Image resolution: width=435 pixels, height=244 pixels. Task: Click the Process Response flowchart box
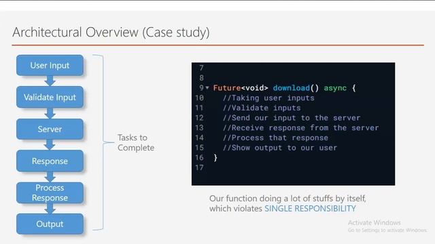pos(50,192)
